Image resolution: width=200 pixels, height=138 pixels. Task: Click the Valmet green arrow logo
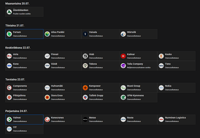pos(9,119)
